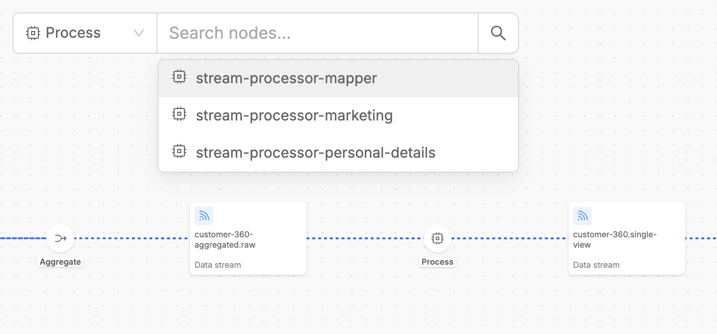Select stream-processor-mapper from the suggestions
This screenshot has height=334, width=717.
286,78
